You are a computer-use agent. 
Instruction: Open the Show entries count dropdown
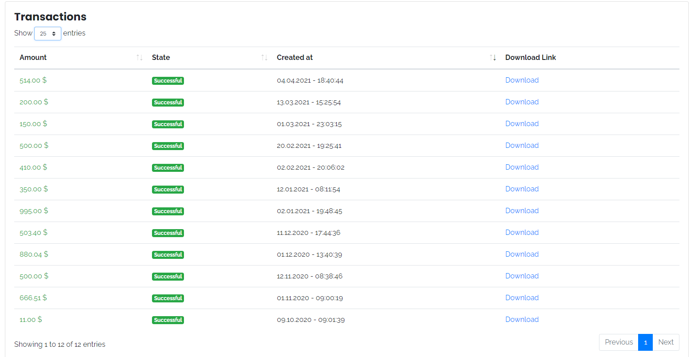tap(48, 34)
